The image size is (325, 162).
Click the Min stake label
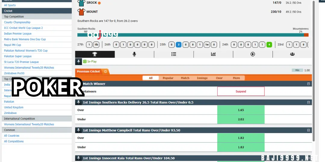pos(297,70)
